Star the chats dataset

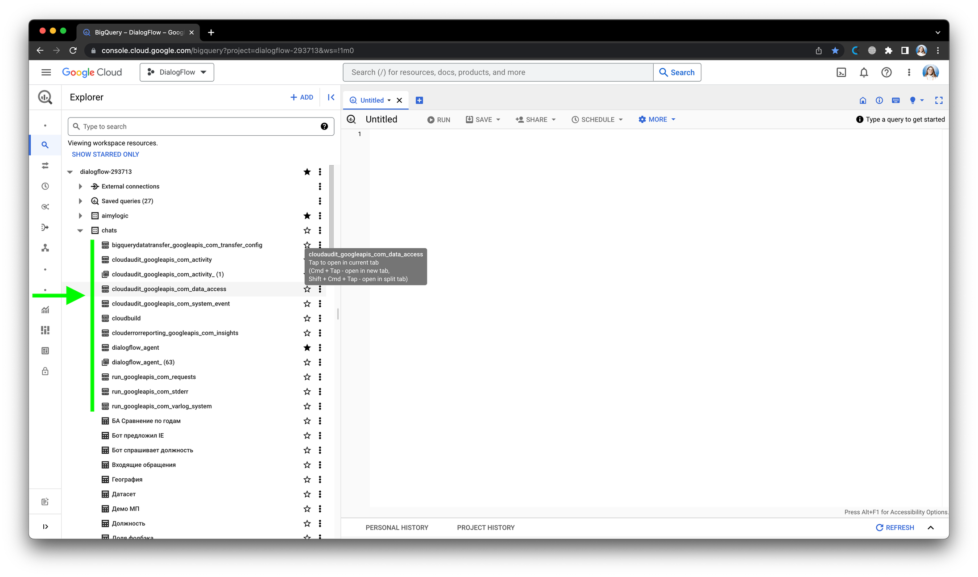(307, 230)
